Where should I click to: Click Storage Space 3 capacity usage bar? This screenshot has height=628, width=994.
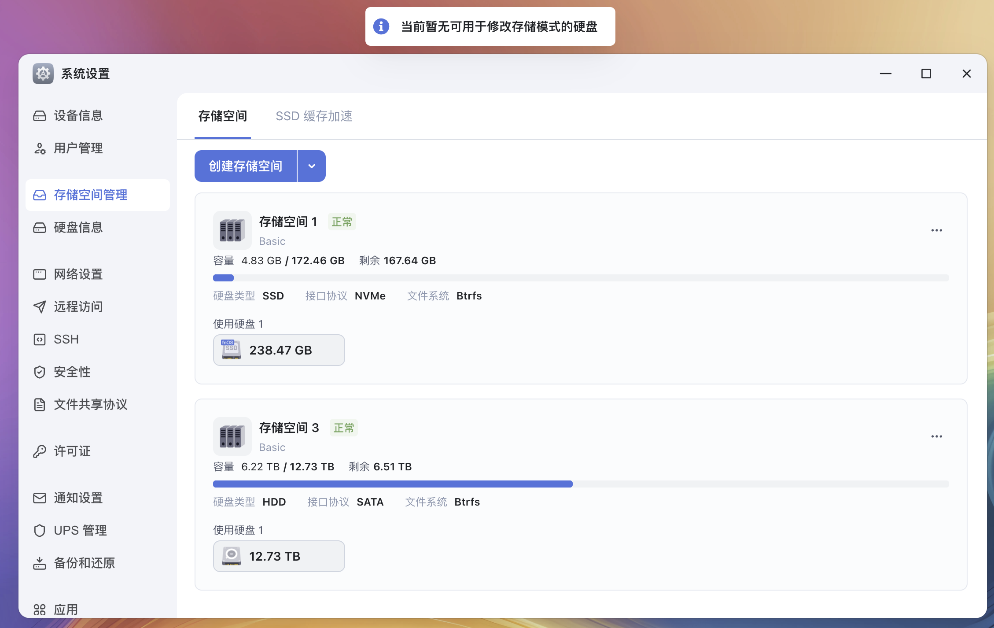(x=580, y=484)
